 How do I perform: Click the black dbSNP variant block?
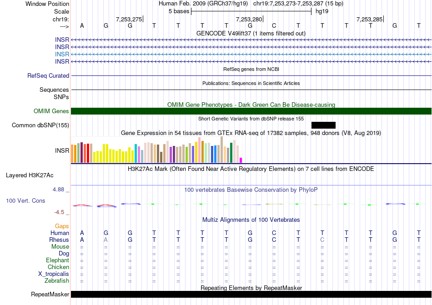click(323, 125)
